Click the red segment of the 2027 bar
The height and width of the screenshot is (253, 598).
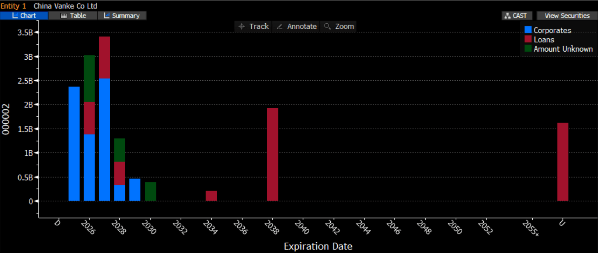pyautogui.click(x=104, y=57)
